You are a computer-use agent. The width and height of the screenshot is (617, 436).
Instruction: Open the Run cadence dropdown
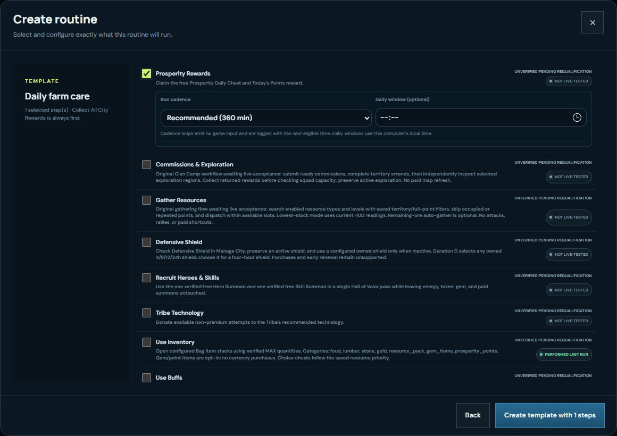point(266,118)
